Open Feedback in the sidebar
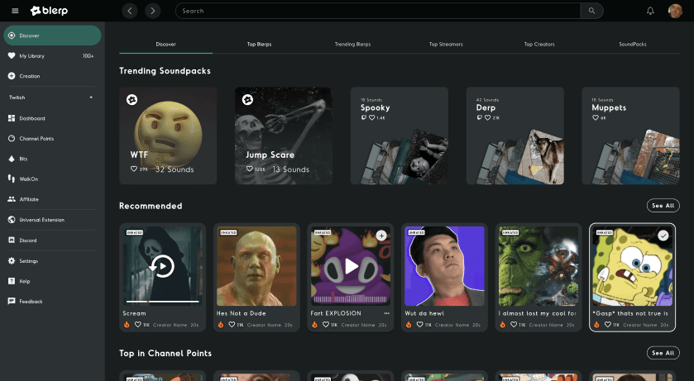Viewport: 694px width, 381px height. coord(52,302)
